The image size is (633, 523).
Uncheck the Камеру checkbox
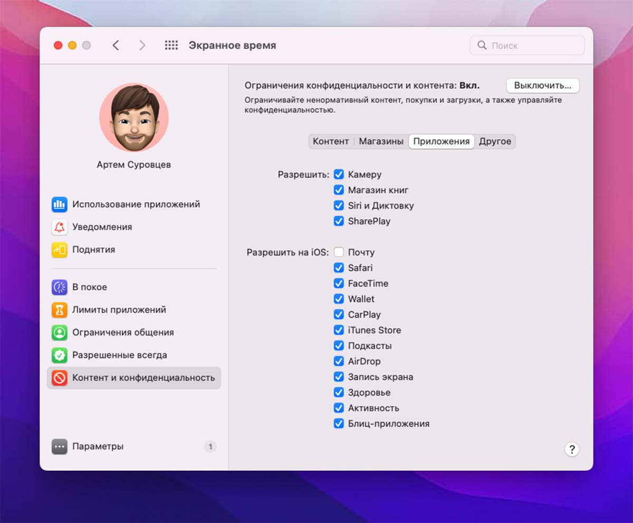(339, 174)
